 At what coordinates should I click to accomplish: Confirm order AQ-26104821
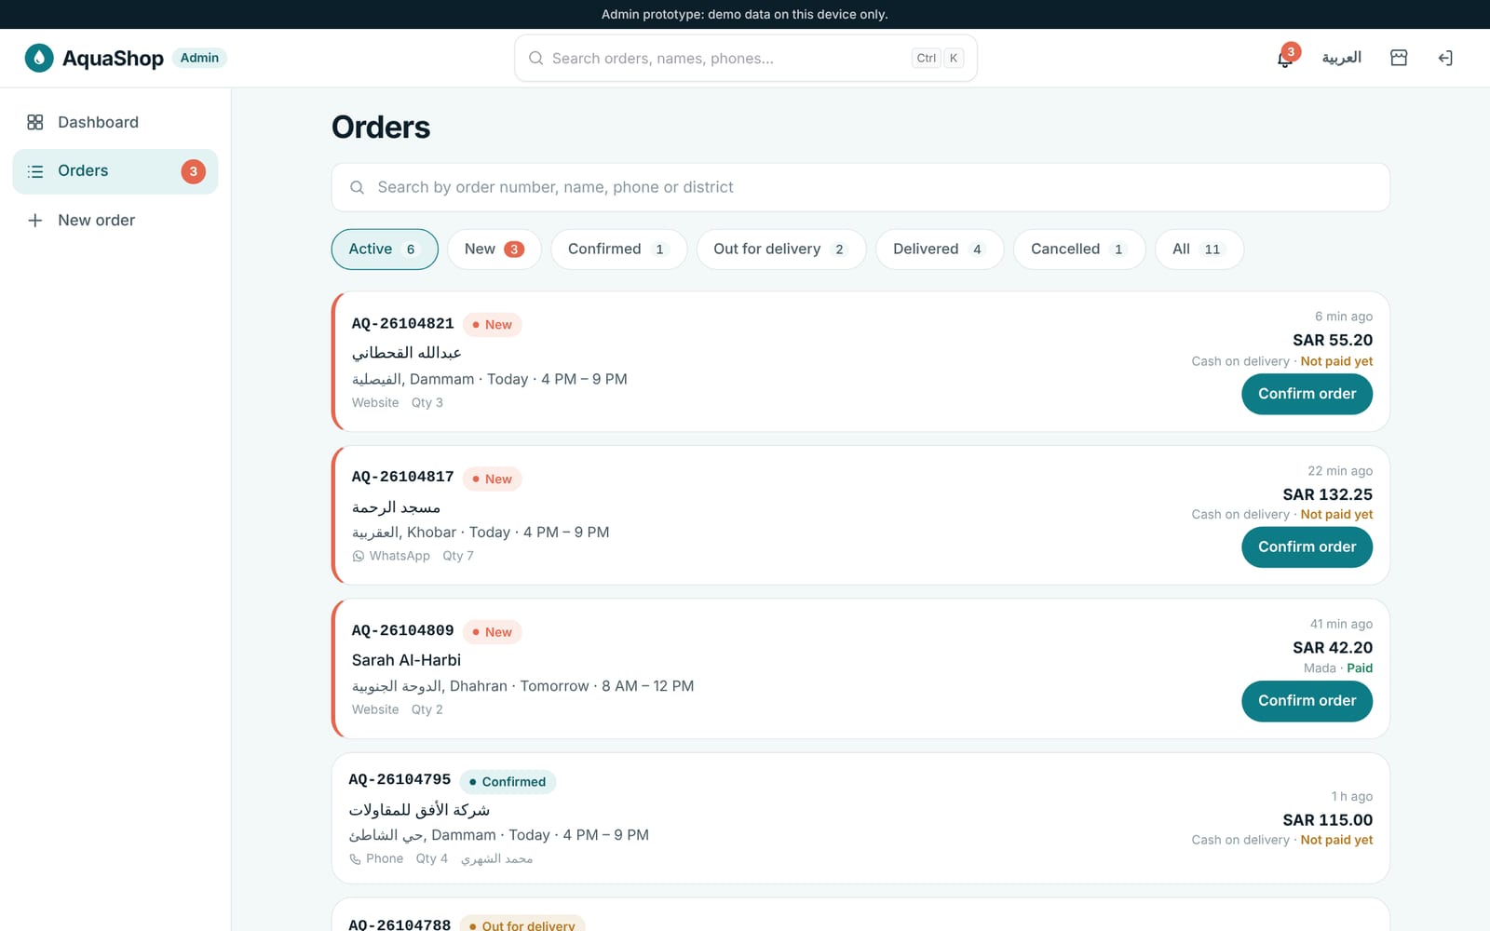1307,394
